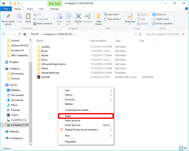
Task: Click Properties icon in Quick Access Toolbar
Action: (x=10, y=3)
